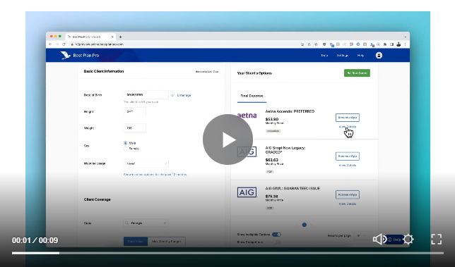Open the browser extensions puzzle icon

coord(385,44)
